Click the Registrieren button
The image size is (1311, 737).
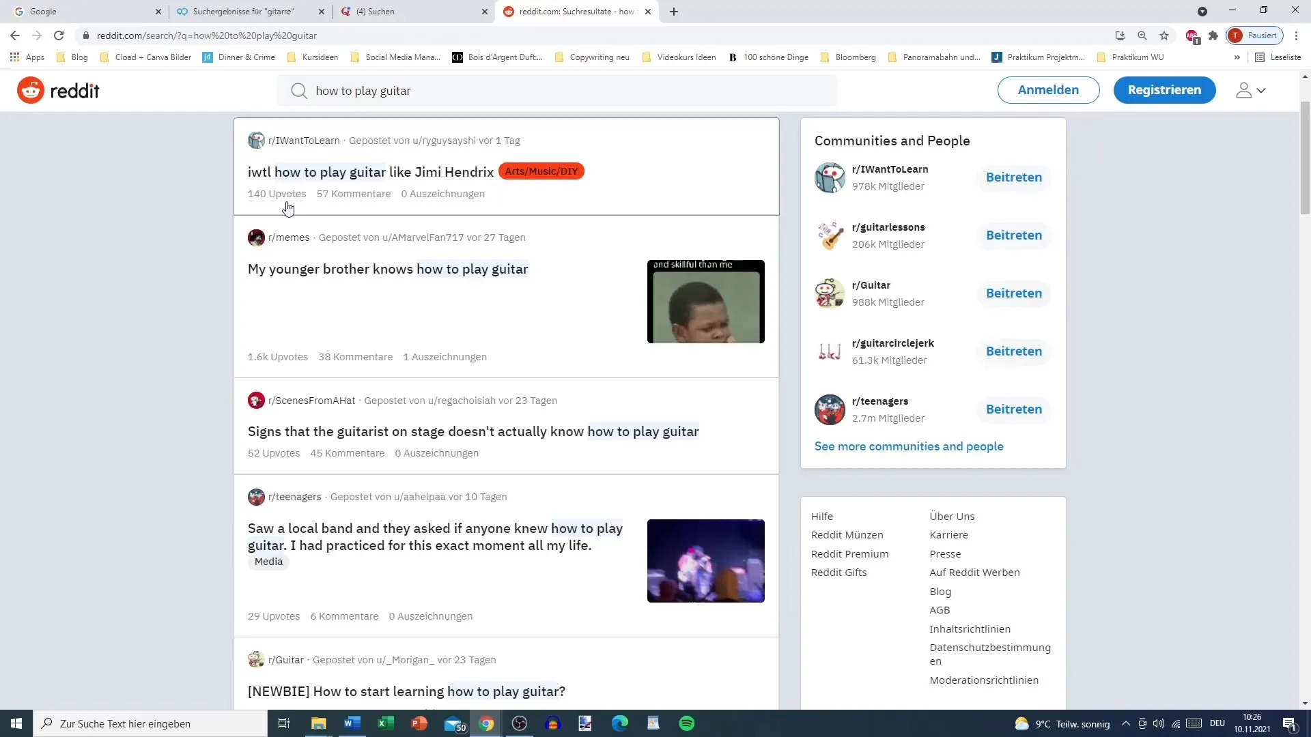pyautogui.click(x=1164, y=90)
